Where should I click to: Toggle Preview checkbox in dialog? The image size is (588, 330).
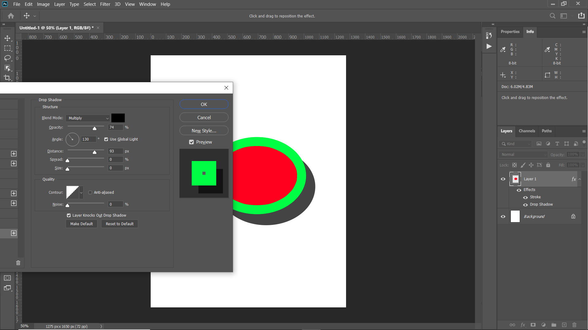[x=192, y=142]
